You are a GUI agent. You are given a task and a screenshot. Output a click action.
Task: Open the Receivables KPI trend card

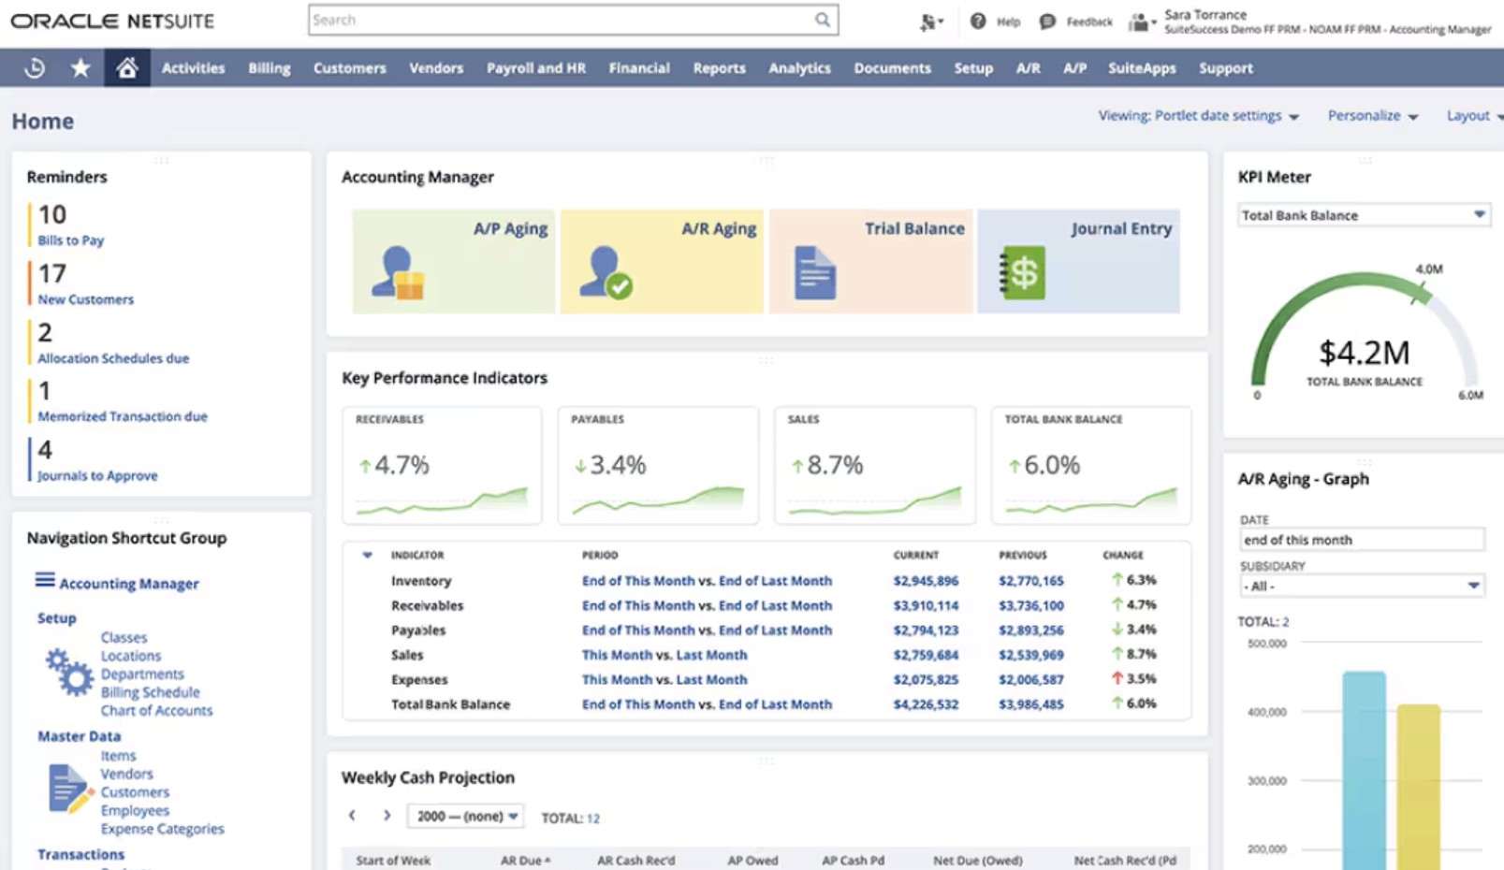click(442, 465)
